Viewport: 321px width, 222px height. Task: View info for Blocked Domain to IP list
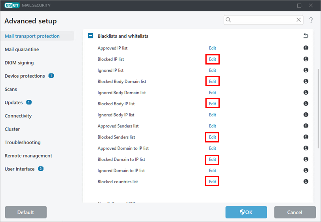pyautogui.click(x=306, y=159)
